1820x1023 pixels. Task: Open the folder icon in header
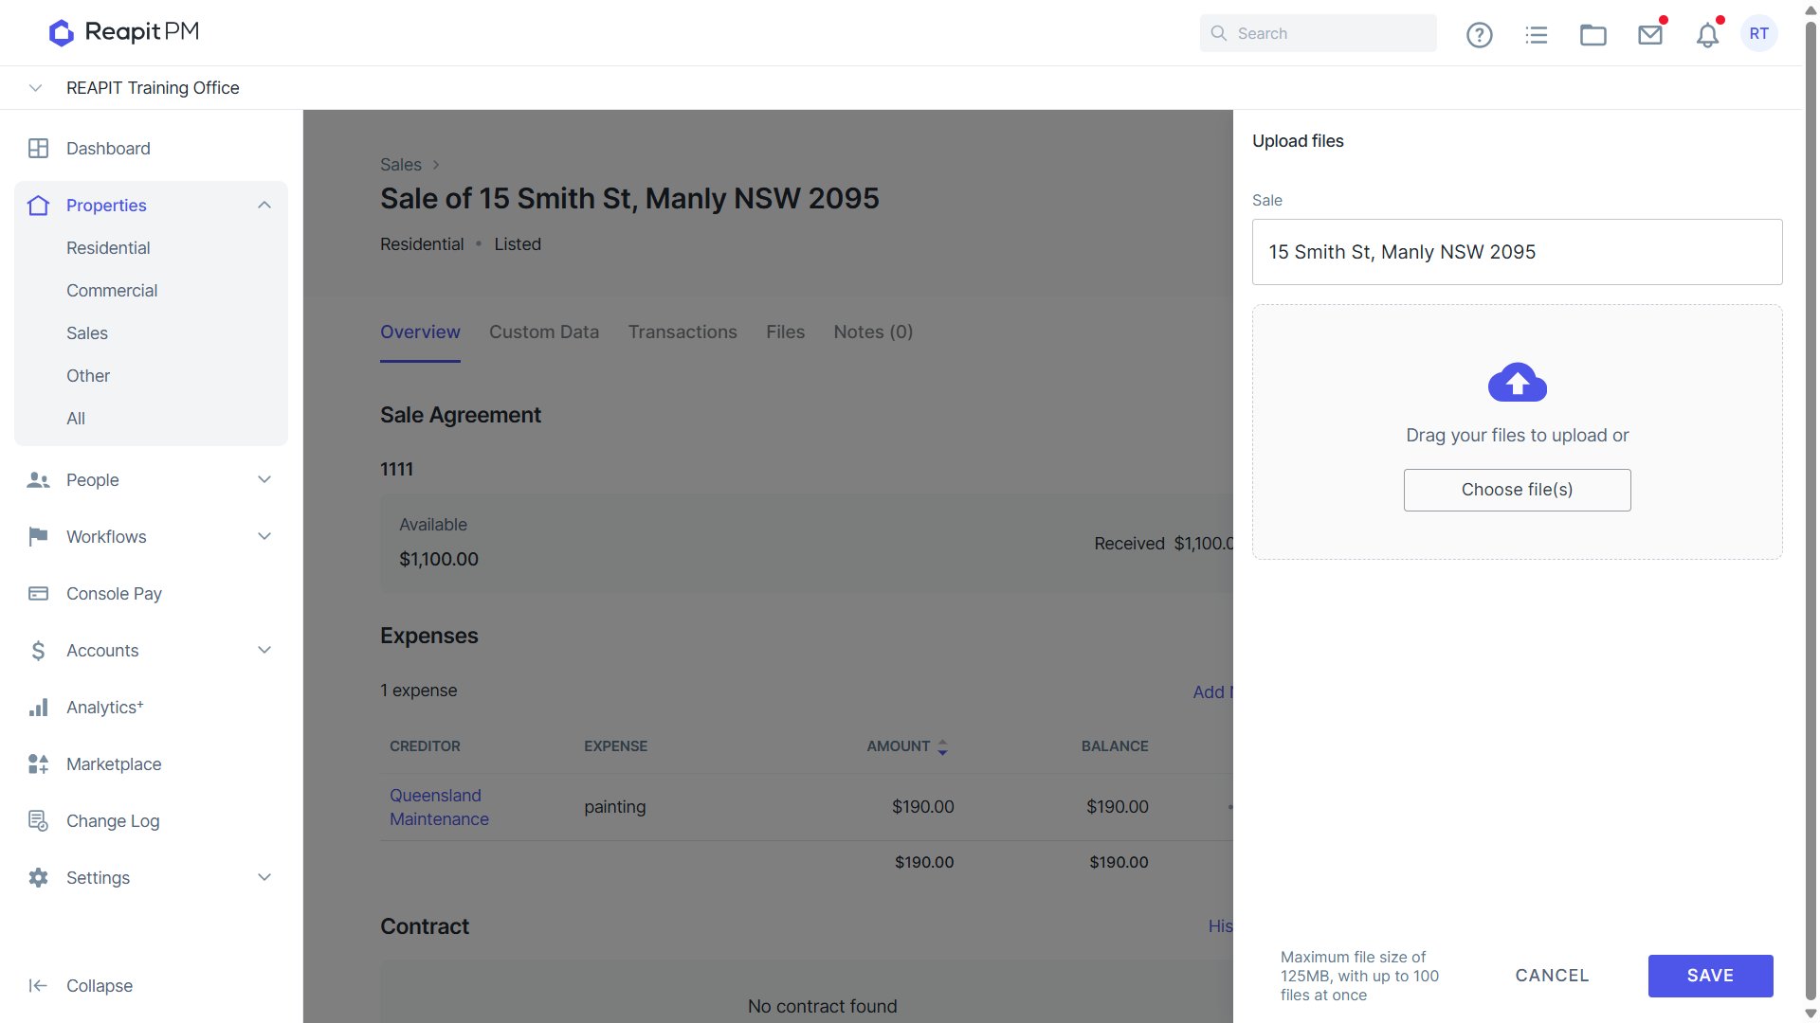coord(1592,35)
